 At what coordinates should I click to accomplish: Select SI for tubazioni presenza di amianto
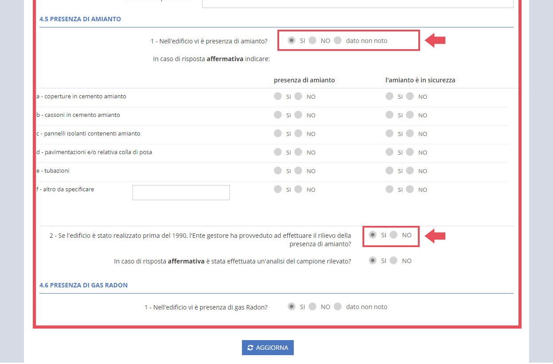278,171
